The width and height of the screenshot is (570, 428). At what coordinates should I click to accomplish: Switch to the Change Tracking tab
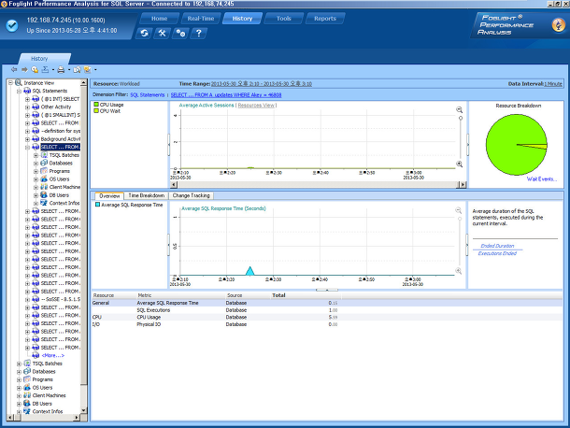[x=192, y=195]
